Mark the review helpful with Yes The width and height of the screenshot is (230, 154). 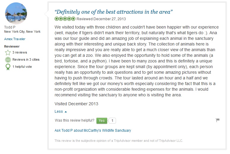click(101, 121)
